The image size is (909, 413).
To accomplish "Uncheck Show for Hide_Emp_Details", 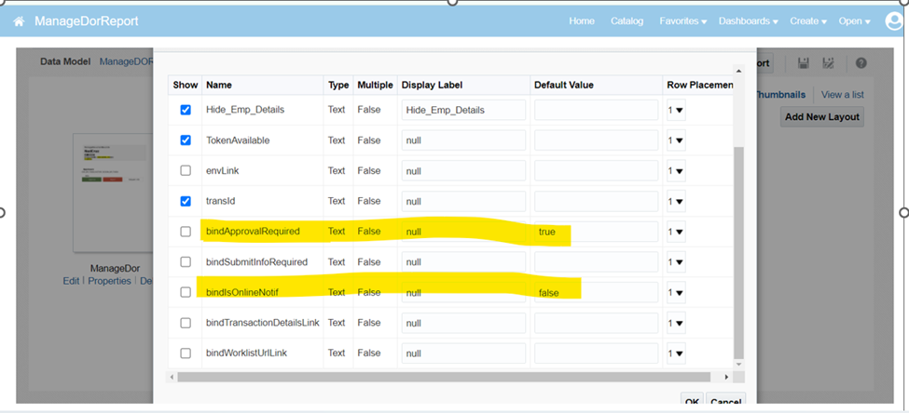I will (x=186, y=110).
